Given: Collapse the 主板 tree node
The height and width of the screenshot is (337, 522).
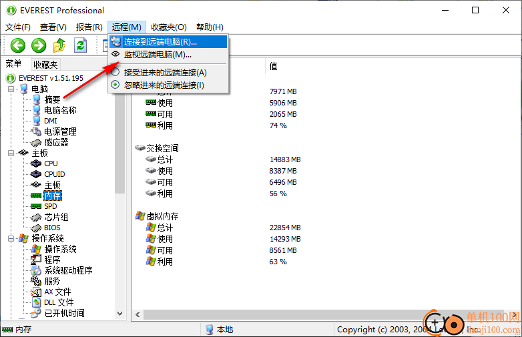Looking at the screenshot, I should (x=11, y=153).
